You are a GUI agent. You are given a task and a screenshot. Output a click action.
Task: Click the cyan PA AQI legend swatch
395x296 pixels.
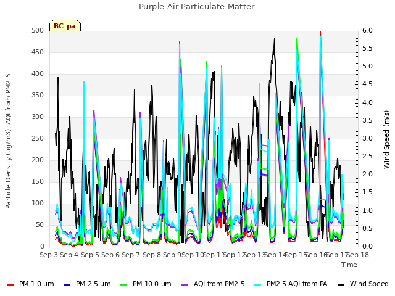click(258, 285)
